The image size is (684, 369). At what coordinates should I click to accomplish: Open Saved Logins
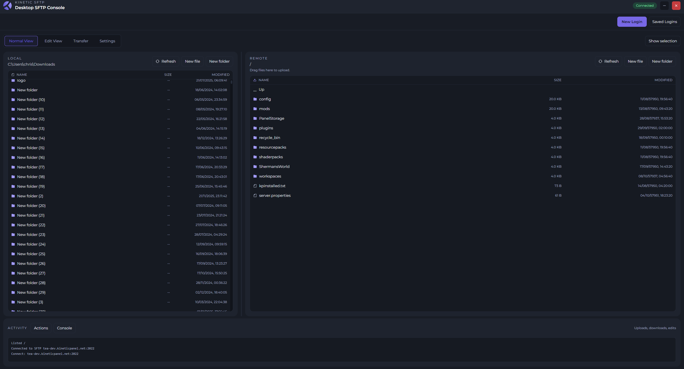[664, 22]
